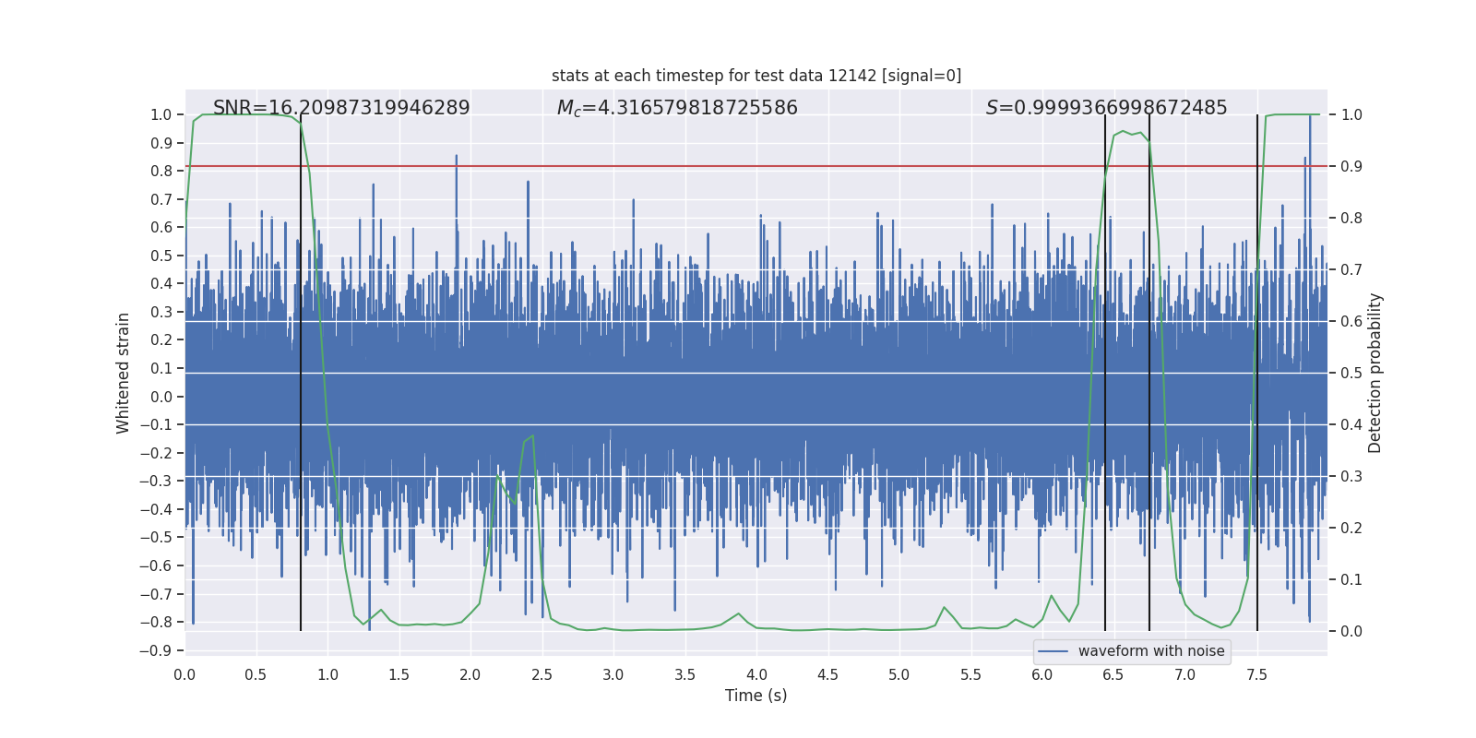Click the 'Whitened strain' y-axis label

[x=124, y=373]
